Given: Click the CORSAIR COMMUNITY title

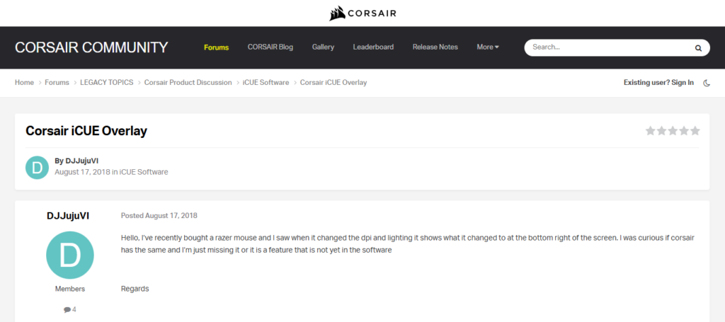Looking at the screenshot, I should click(x=91, y=47).
